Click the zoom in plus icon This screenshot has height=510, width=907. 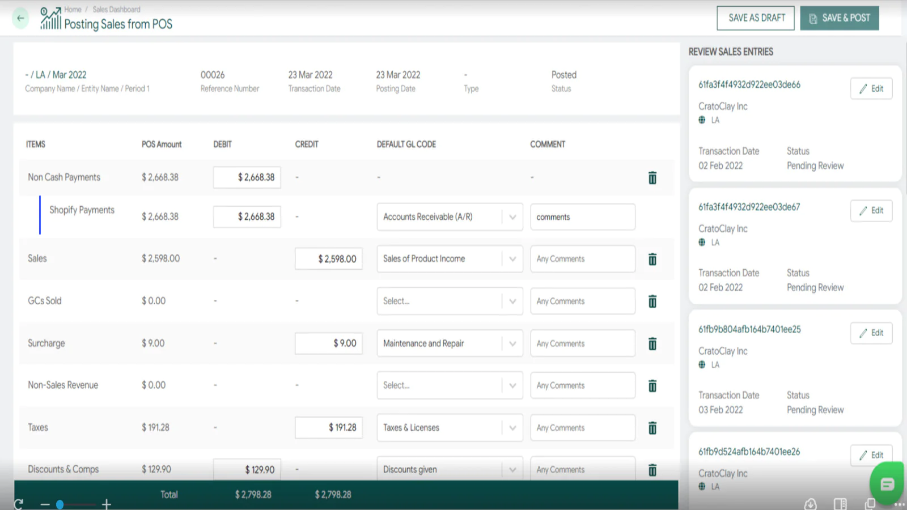(106, 504)
